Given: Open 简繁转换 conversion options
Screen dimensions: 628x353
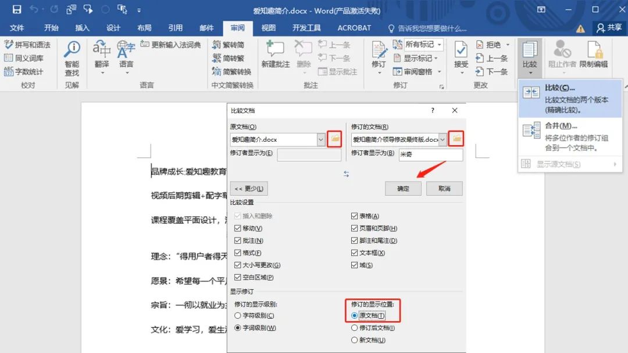Looking at the screenshot, I should pos(232,71).
